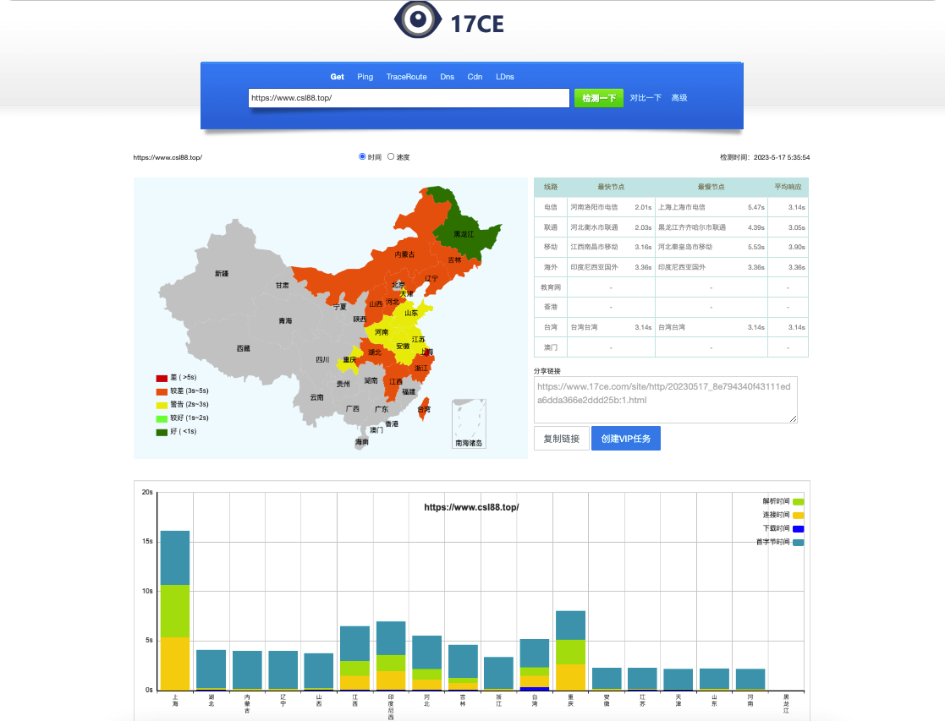Image resolution: width=945 pixels, height=721 pixels.
Task: Click 台湾 on the map
Action: tap(424, 408)
